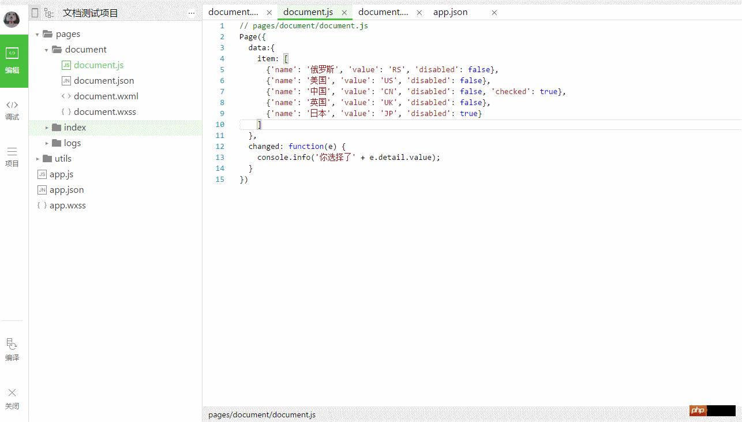This screenshot has height=422, width=742.
Task: Expand the logs folder
Action: (47, 143)
